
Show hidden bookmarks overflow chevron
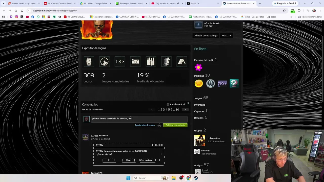(x=291, y=17)
